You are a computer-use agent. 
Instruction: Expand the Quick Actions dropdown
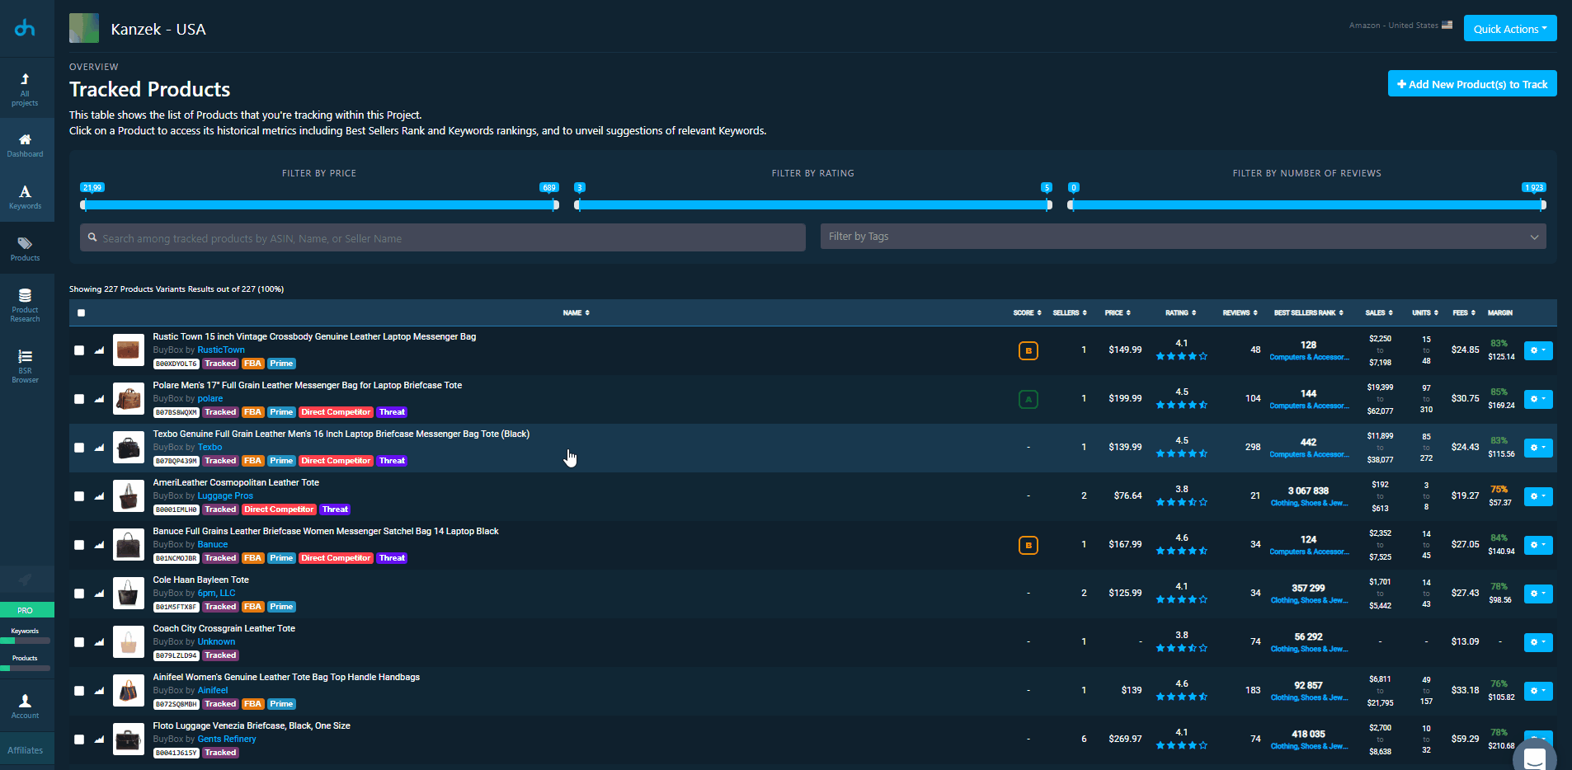1510,29
